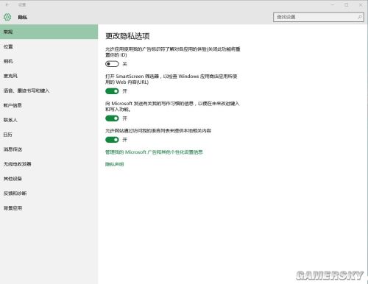Open the 相机 privacy category

click(49, 61)
